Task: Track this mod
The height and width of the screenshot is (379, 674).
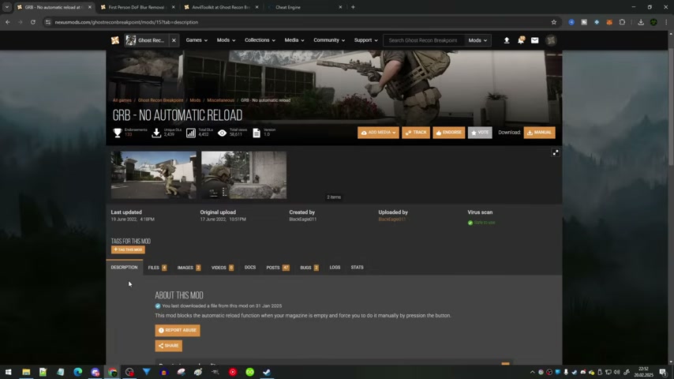Action: tap(416, 133)
